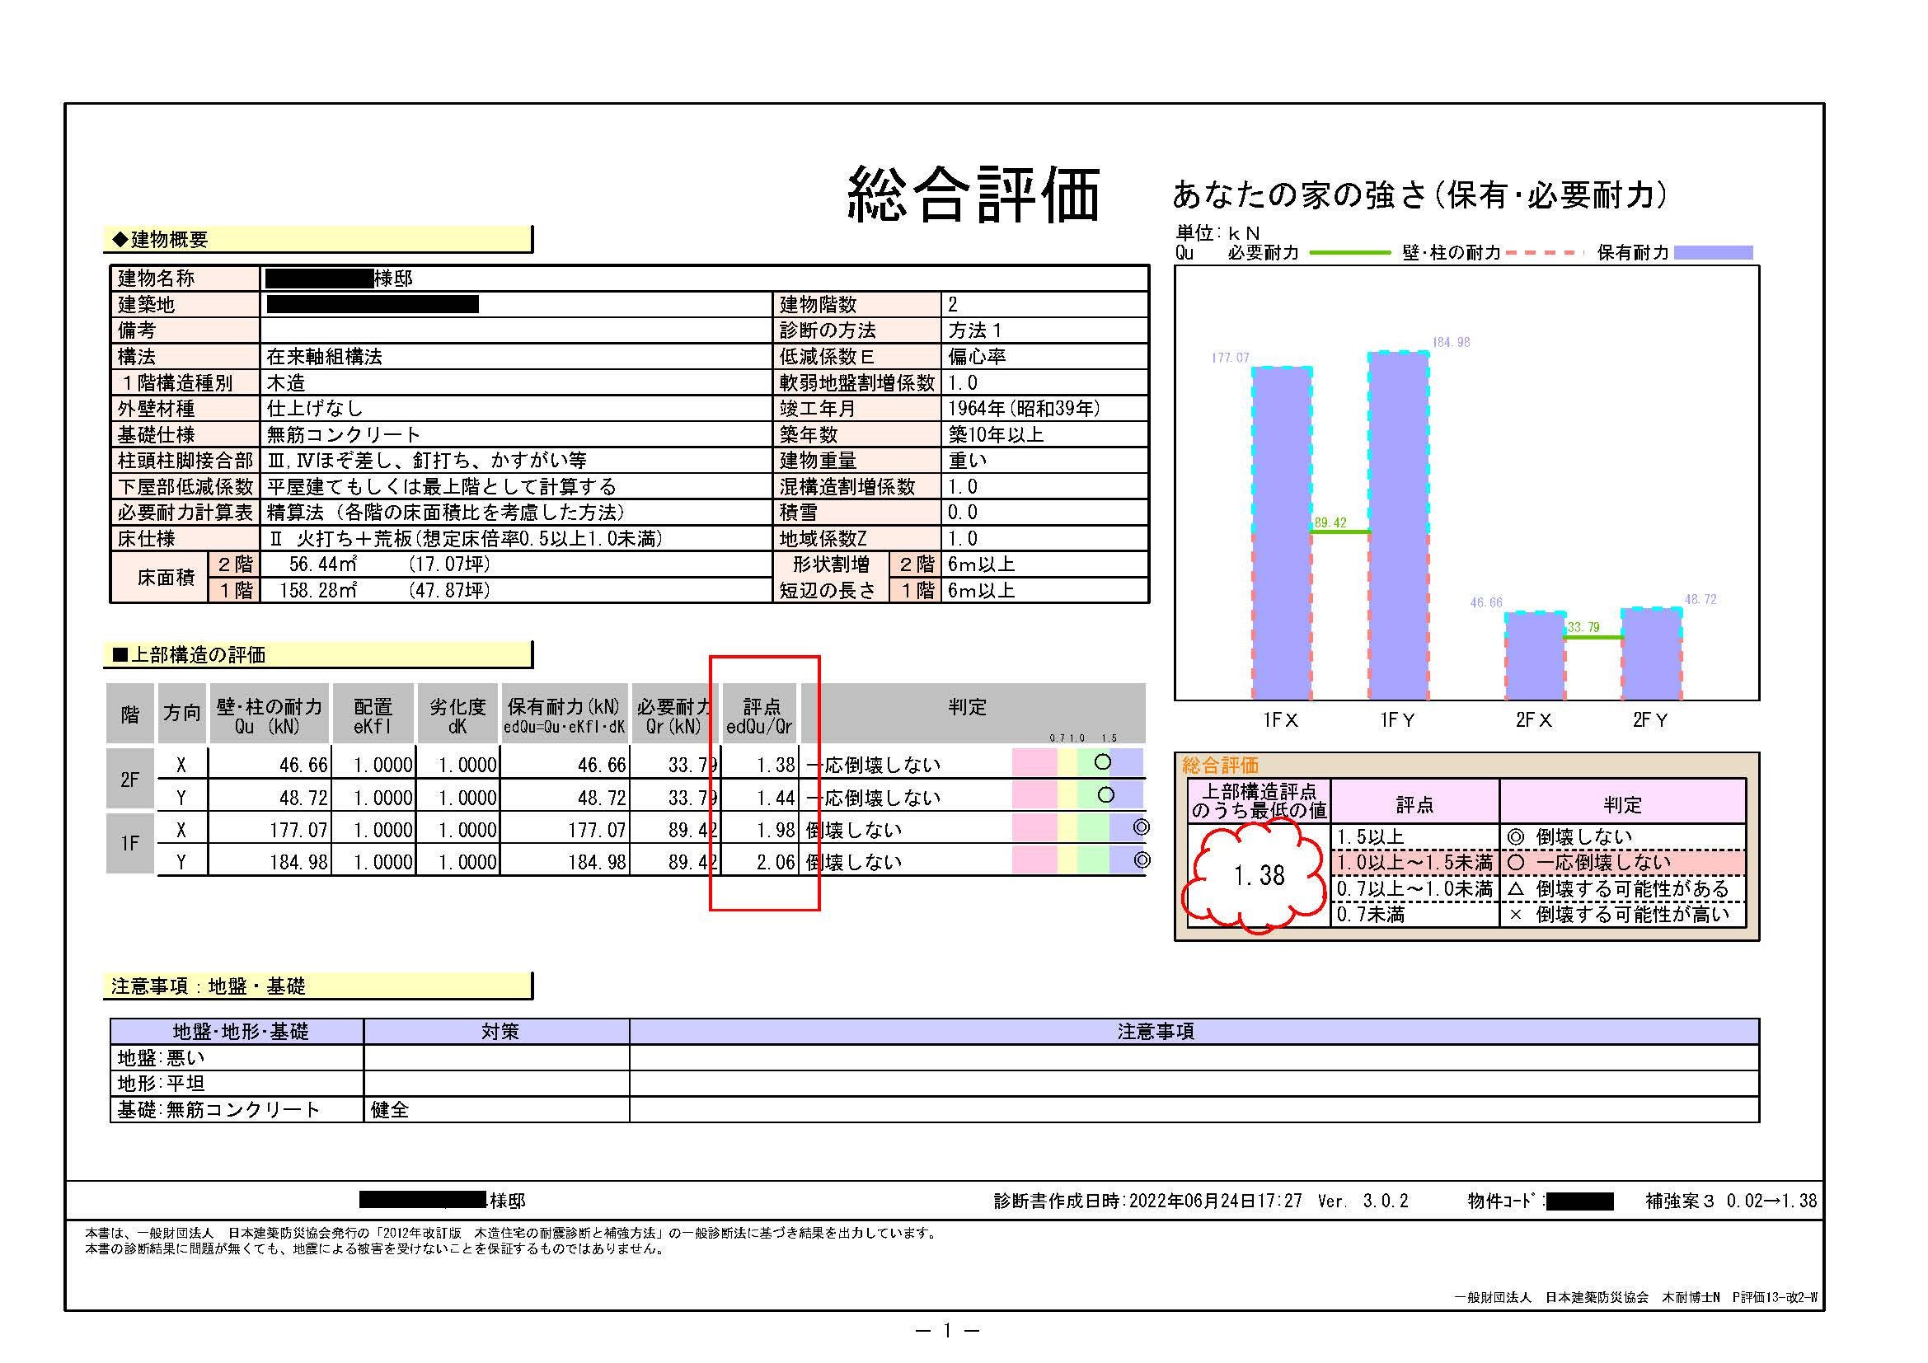Click the green 必要耐力 legend line

(x=1349, y=253)
